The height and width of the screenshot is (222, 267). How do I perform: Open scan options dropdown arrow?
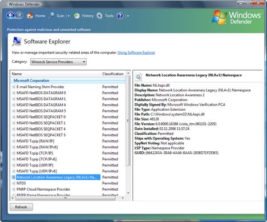pyautogui.click(x=68, y=16)
